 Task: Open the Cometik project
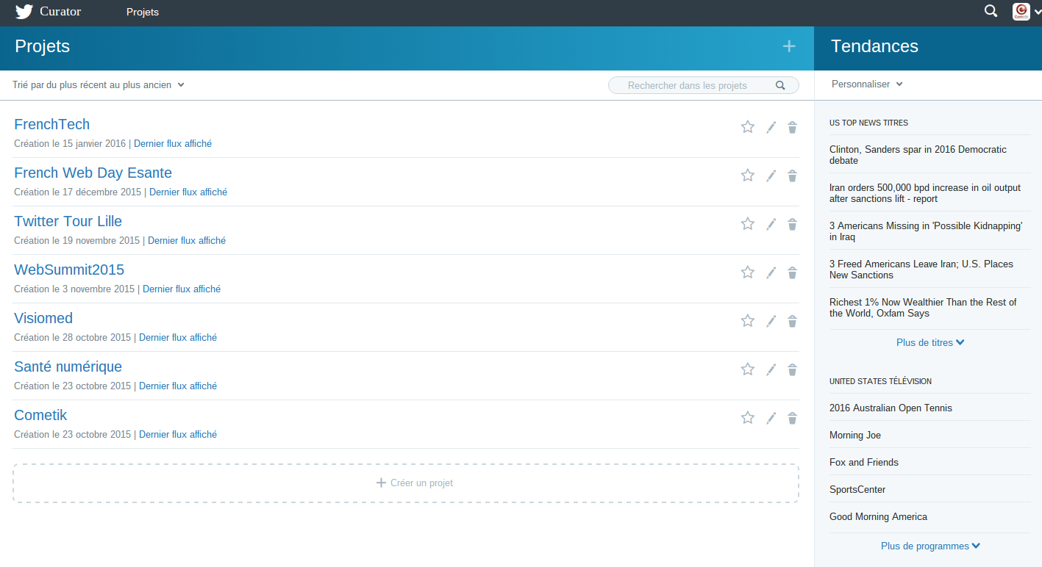coord(40,415)
